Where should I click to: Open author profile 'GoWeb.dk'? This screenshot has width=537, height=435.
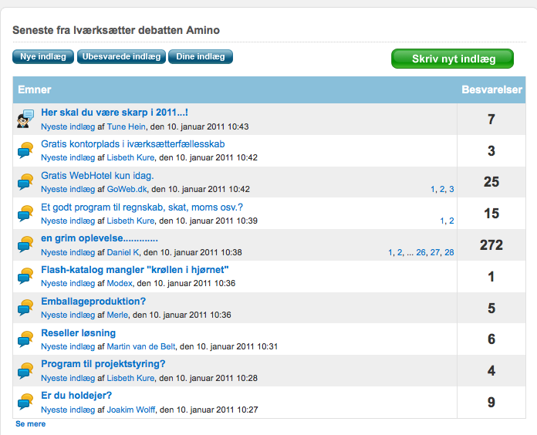click(x=127, y=189)
